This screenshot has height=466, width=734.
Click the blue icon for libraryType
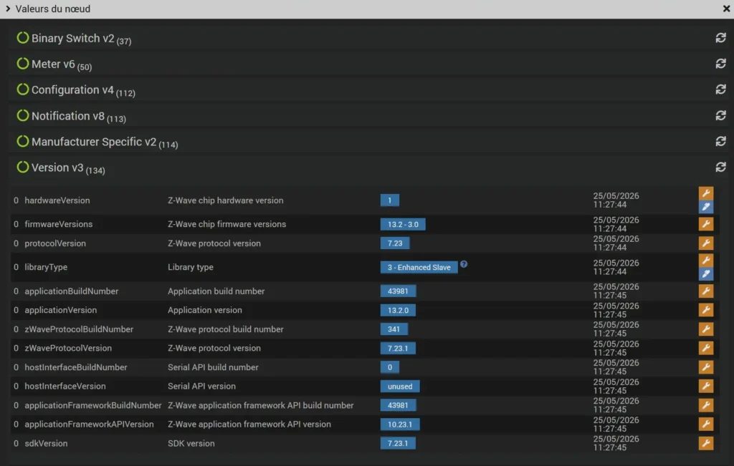706,274
